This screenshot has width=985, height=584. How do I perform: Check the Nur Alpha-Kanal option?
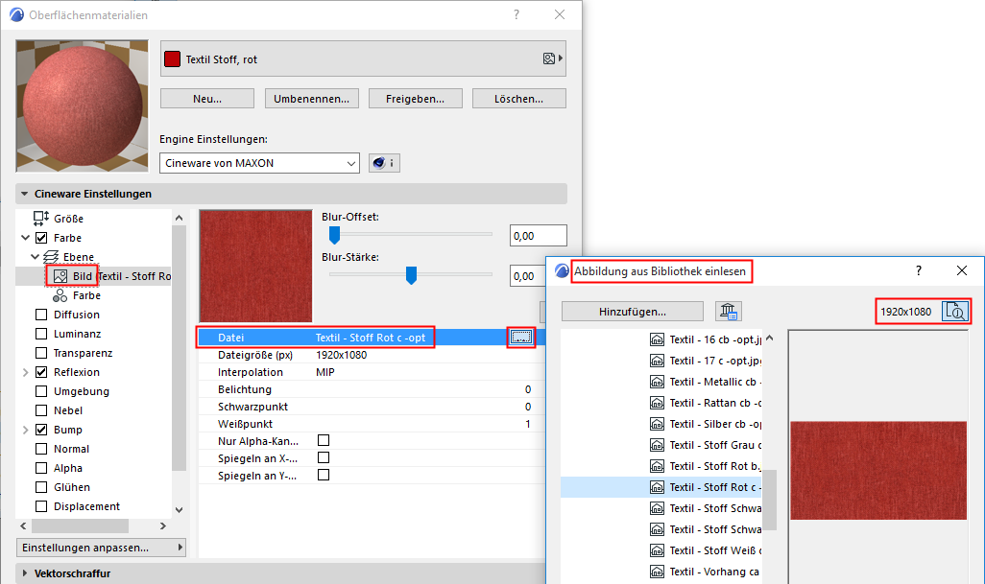324,440
